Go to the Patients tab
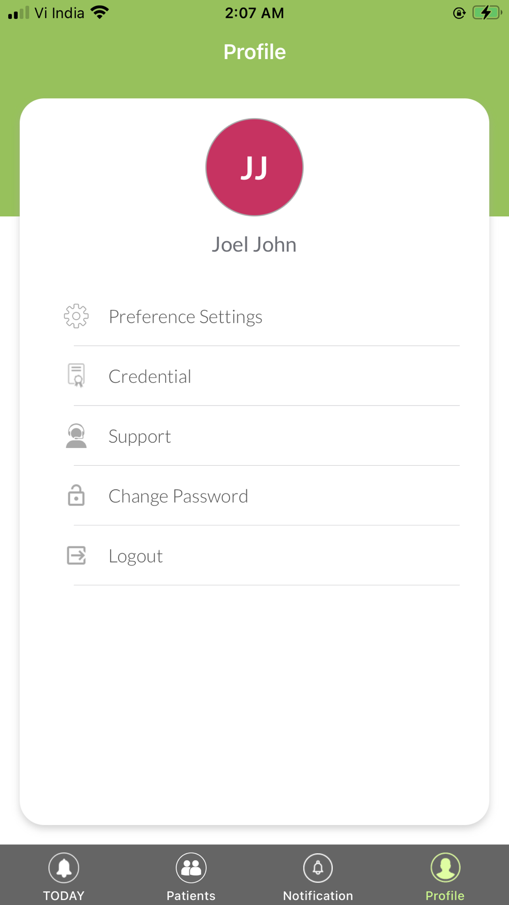Viewport: 509px width, 905px height. pos(191,895)
